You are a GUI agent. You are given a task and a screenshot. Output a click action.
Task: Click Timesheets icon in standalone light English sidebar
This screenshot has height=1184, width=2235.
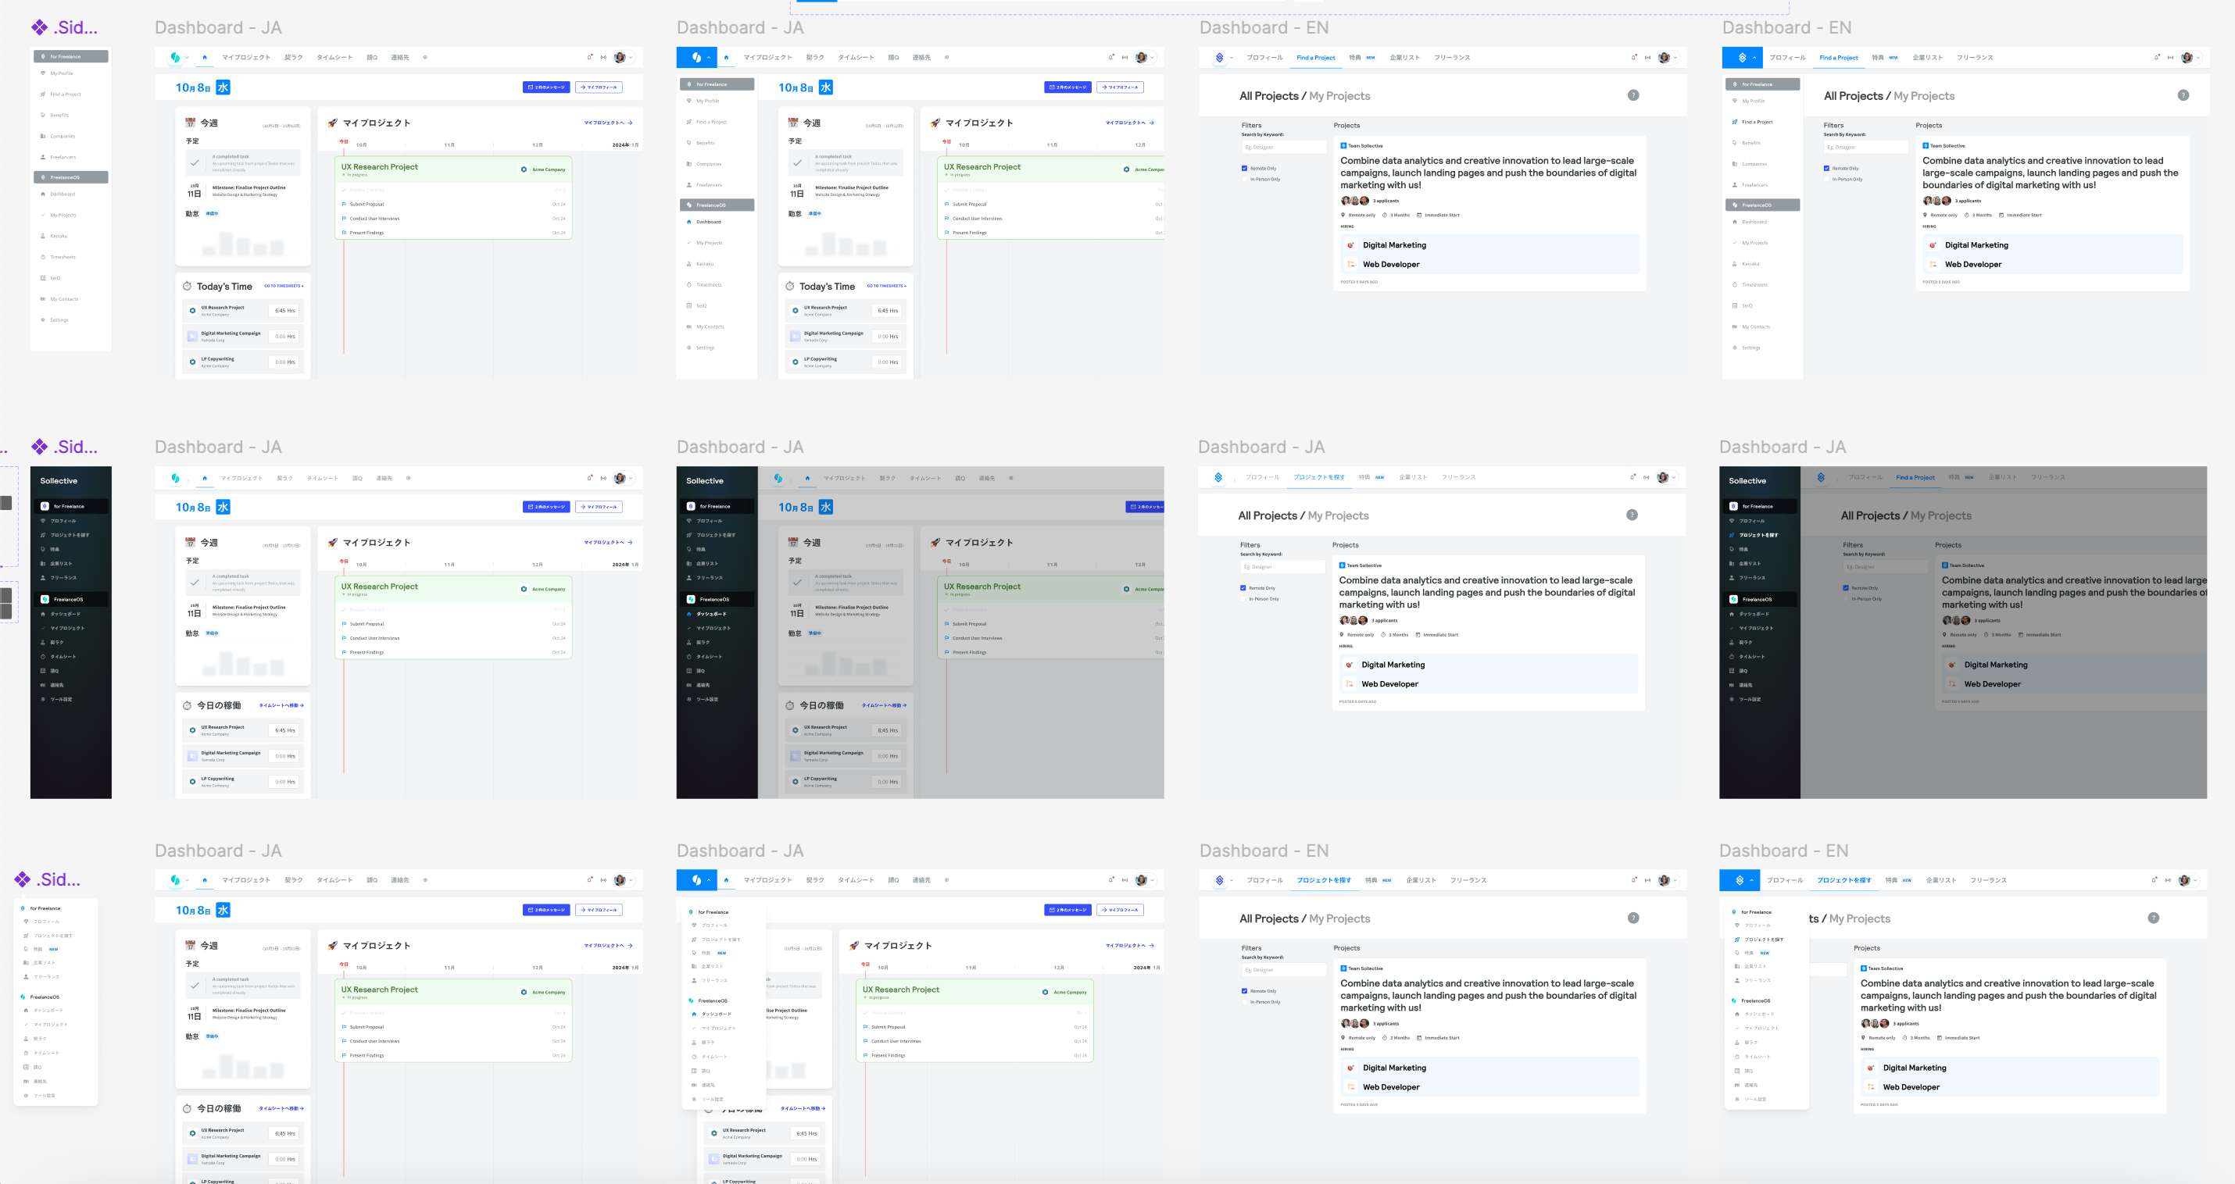pyautogui.click(x=42, y=257)
